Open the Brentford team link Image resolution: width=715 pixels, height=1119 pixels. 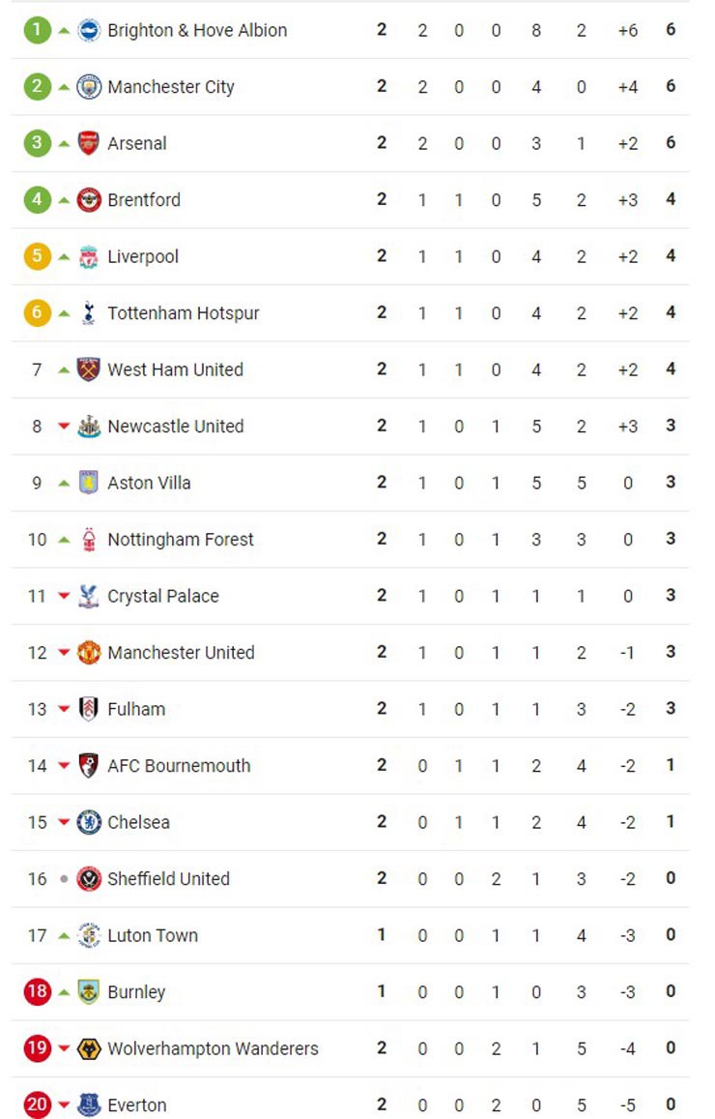point(144,200)
